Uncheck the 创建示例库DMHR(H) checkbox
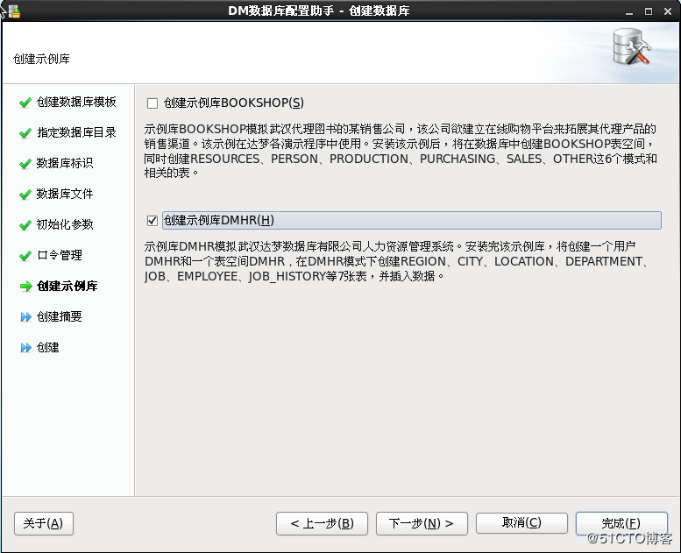Screen dimensions: 681x553 pyautogui.click(x=153, y=221)
